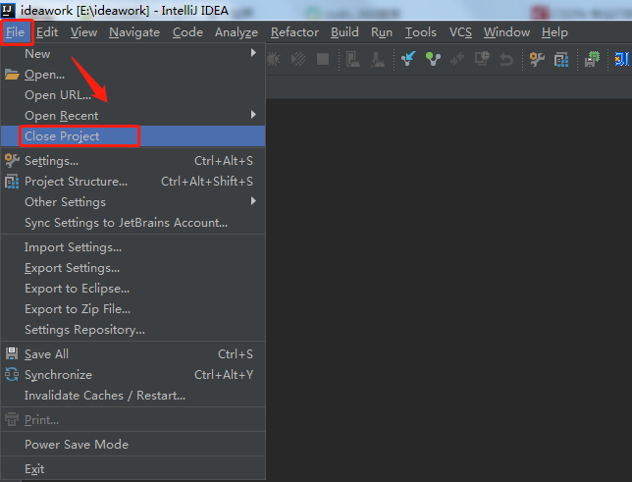Toggle Power Save Mode
This screenshot has width=632, height=482.
pos(133,444)
